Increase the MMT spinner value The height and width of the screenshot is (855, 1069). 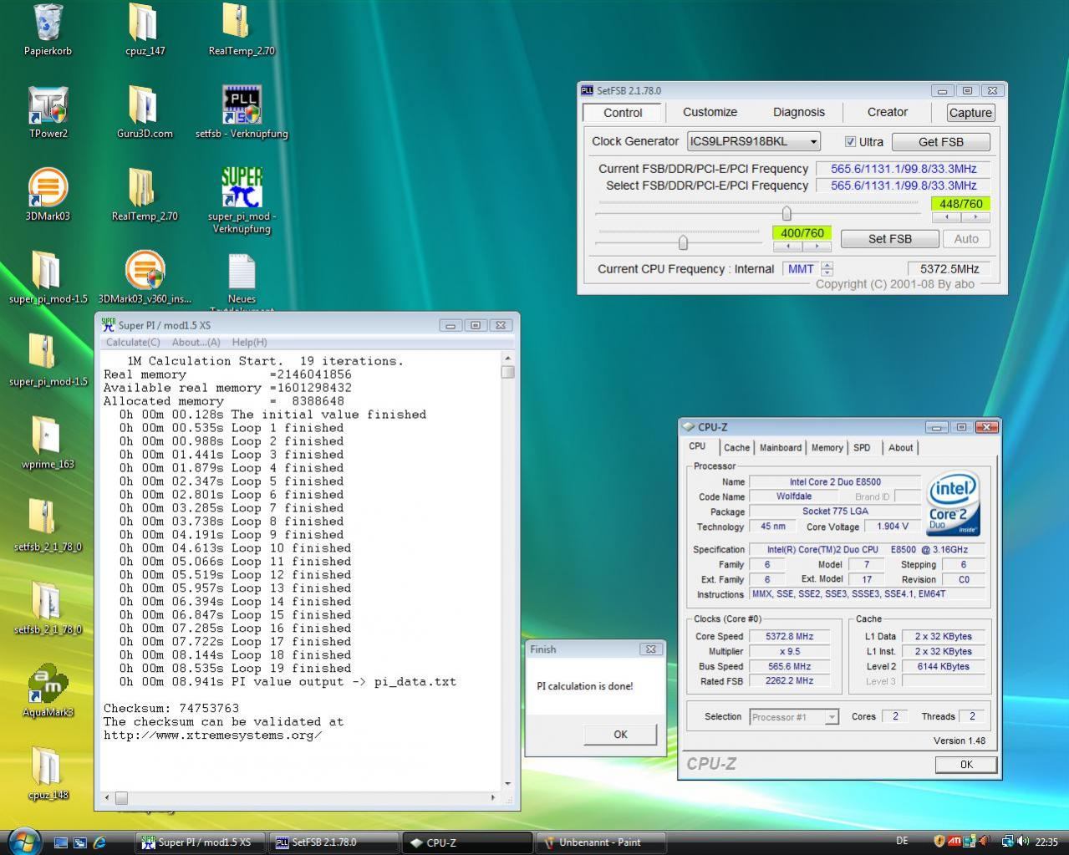tap(827, 265)
